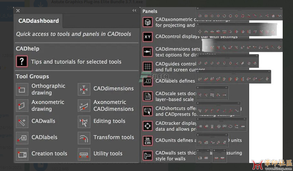This screenshot has height=171, width=293.
Task: Open the CADlabels tool group icon
Action: [22, 138]
